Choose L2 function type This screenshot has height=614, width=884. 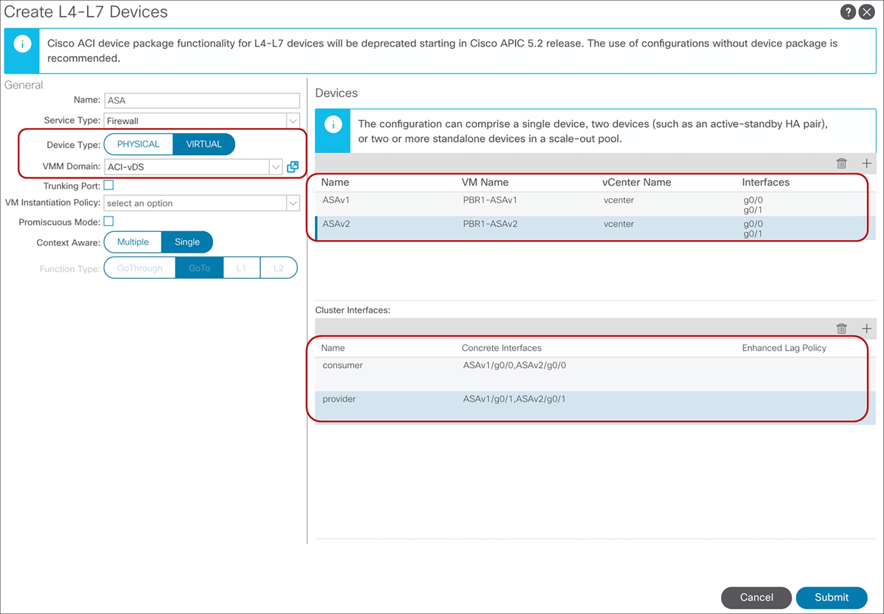point(278,268)
